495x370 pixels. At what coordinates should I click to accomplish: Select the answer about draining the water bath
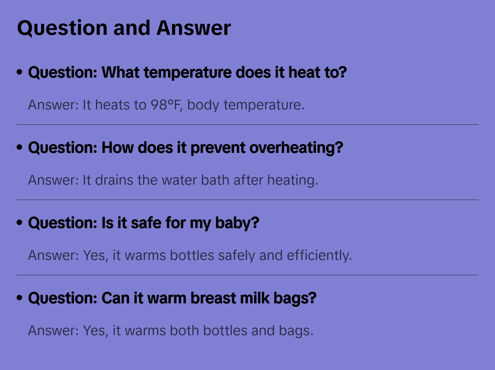point(173,180)
